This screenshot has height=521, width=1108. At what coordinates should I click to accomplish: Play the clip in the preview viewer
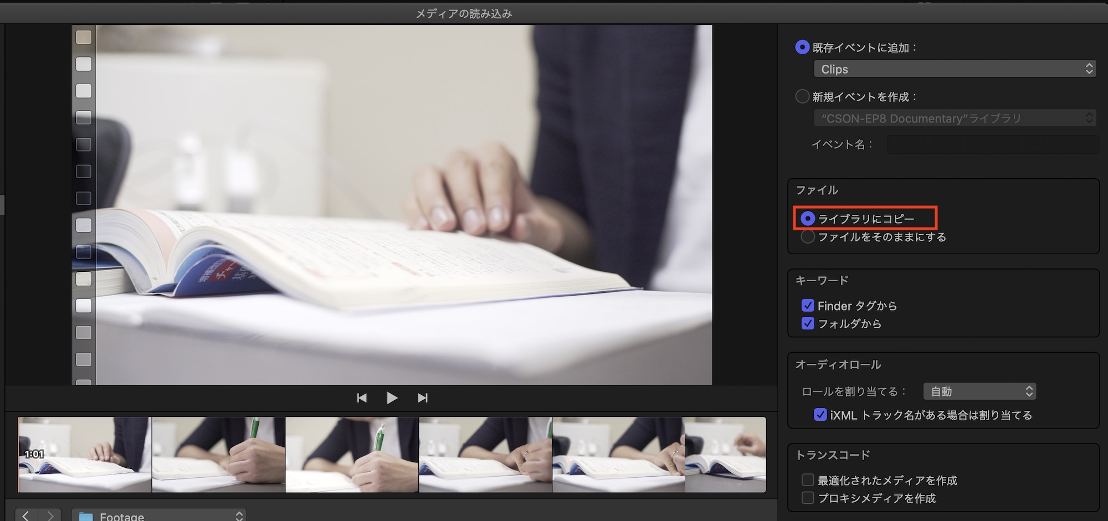392,398
